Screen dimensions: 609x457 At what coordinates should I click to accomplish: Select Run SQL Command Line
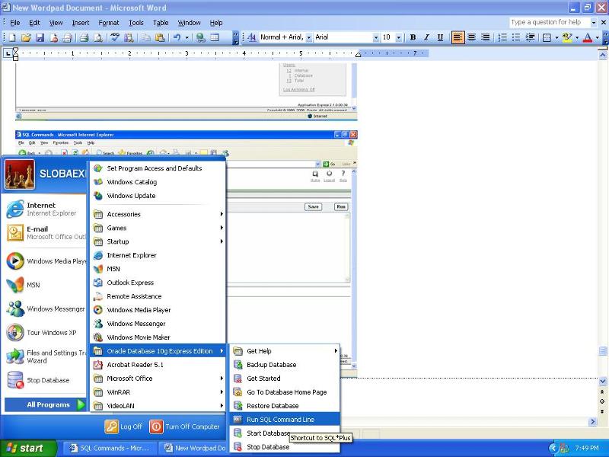click(x=285, y=420)
